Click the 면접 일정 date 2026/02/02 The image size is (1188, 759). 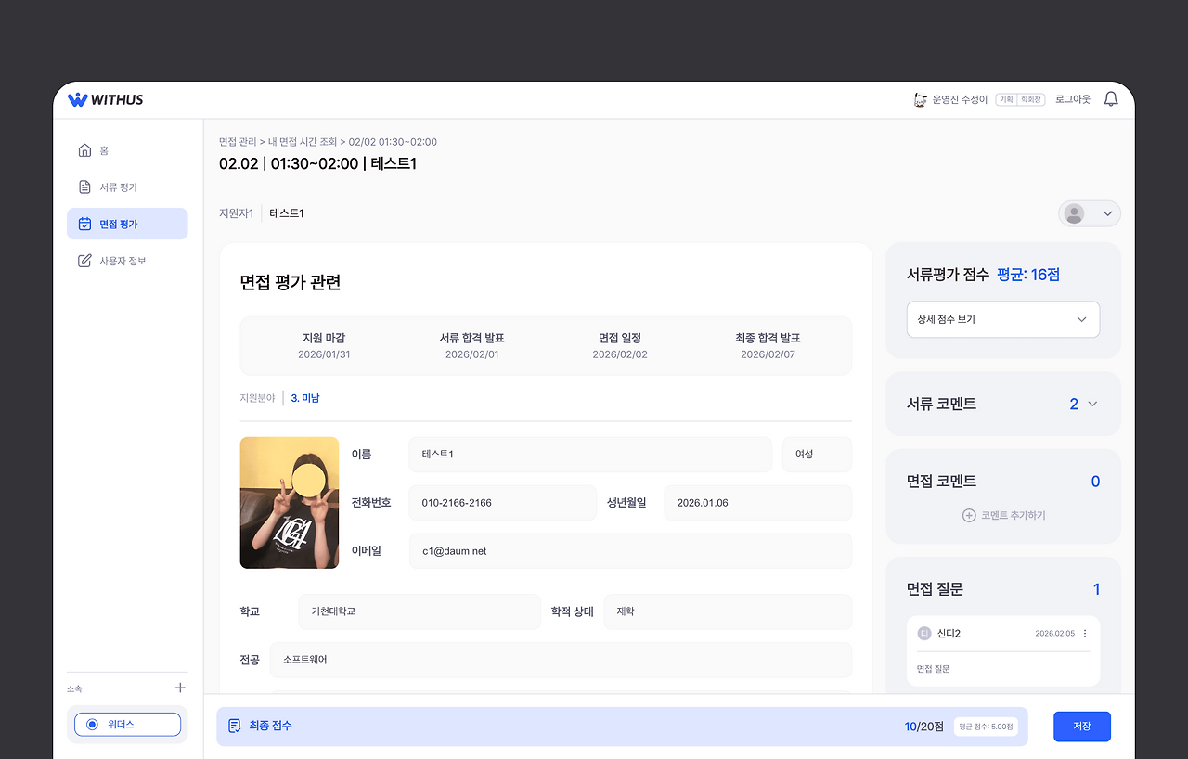[620, 354]
